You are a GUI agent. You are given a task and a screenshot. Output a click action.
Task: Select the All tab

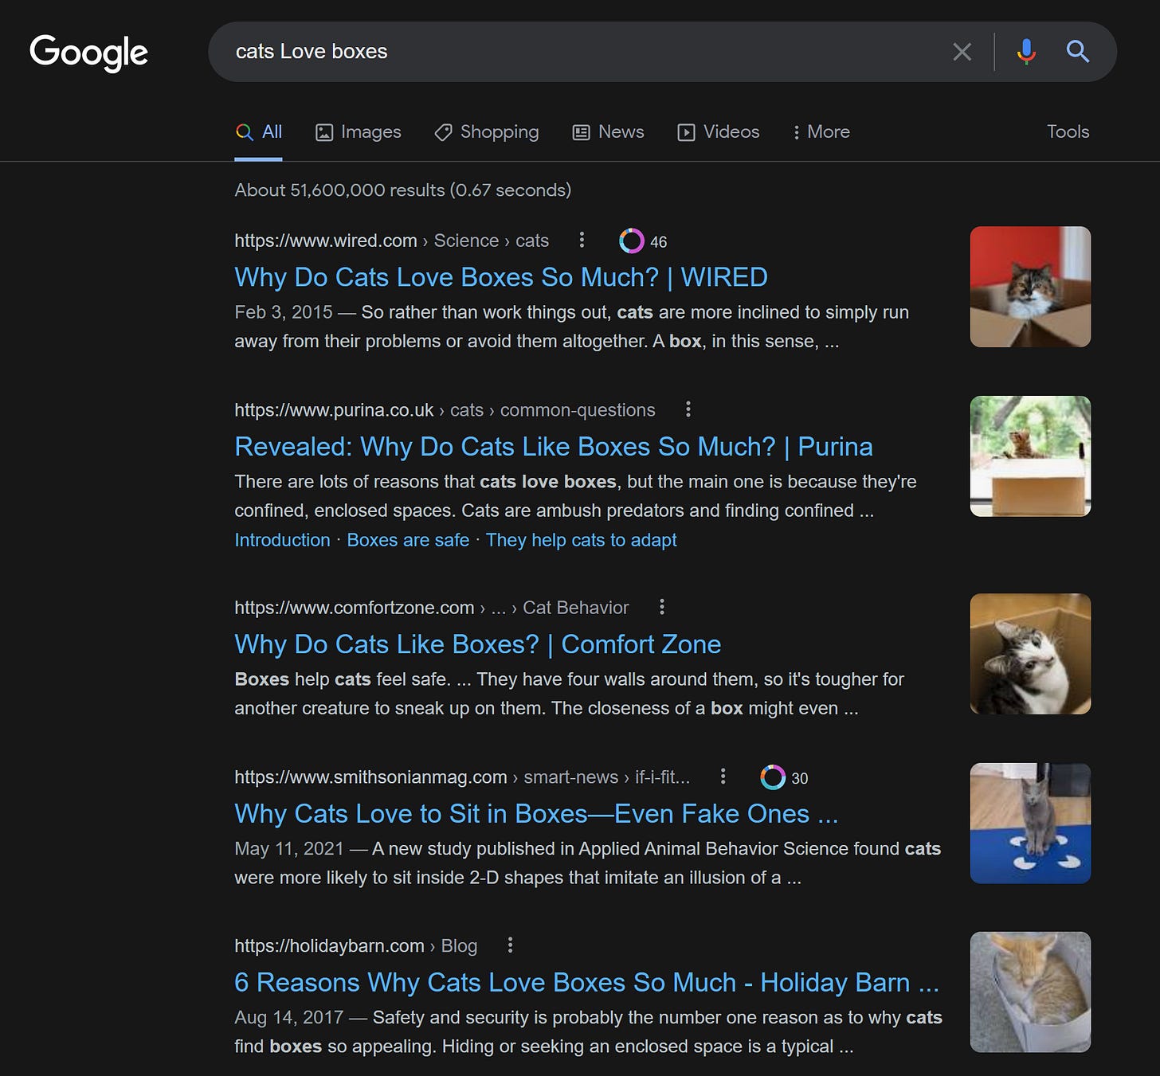pos(259,132)
